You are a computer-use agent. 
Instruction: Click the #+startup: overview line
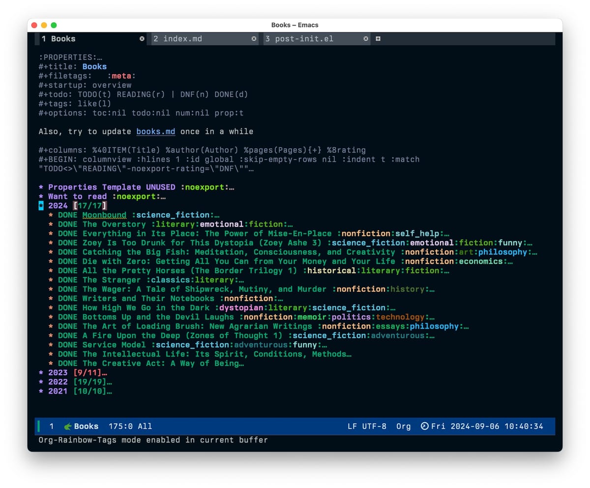(x=85, y=85)
